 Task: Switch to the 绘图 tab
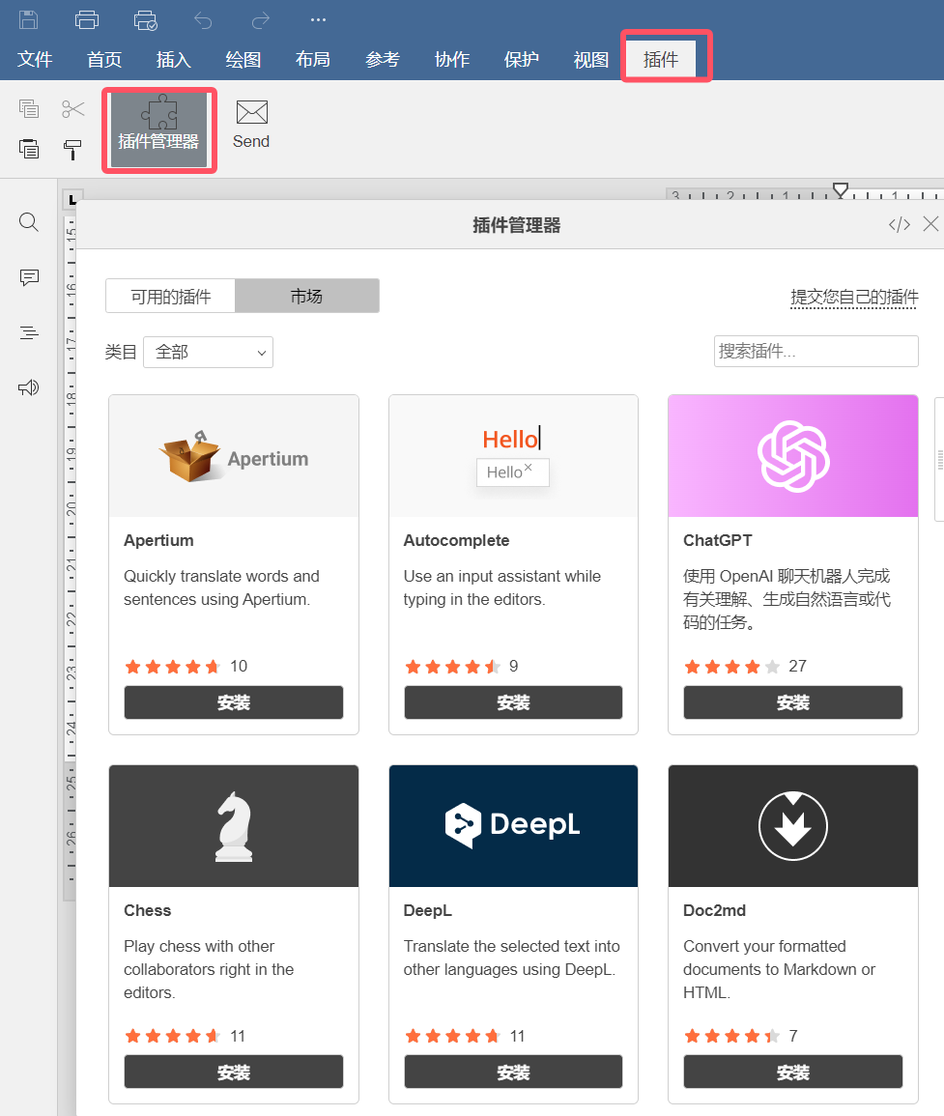point(243,60)
